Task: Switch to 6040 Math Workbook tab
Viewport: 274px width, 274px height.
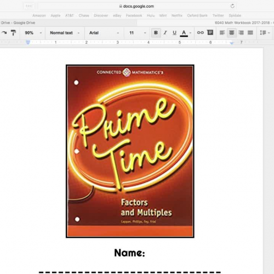Action: (206, 23)
